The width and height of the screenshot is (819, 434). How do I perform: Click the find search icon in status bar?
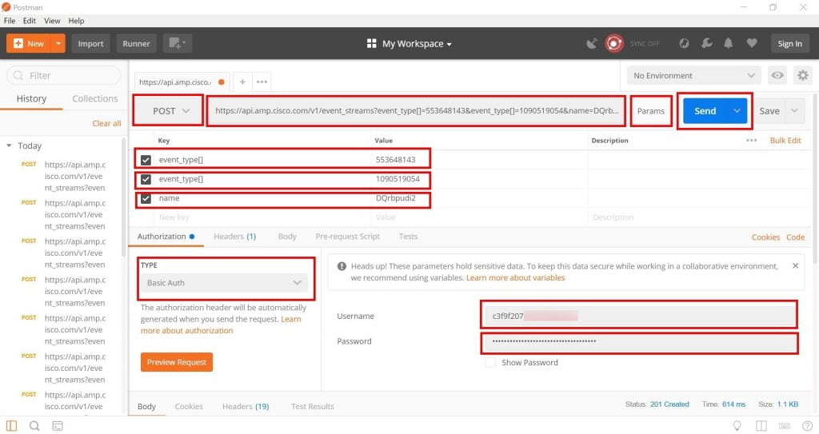[34, 426]
